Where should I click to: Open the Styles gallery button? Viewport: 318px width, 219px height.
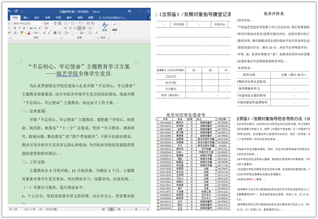[105, 28]
